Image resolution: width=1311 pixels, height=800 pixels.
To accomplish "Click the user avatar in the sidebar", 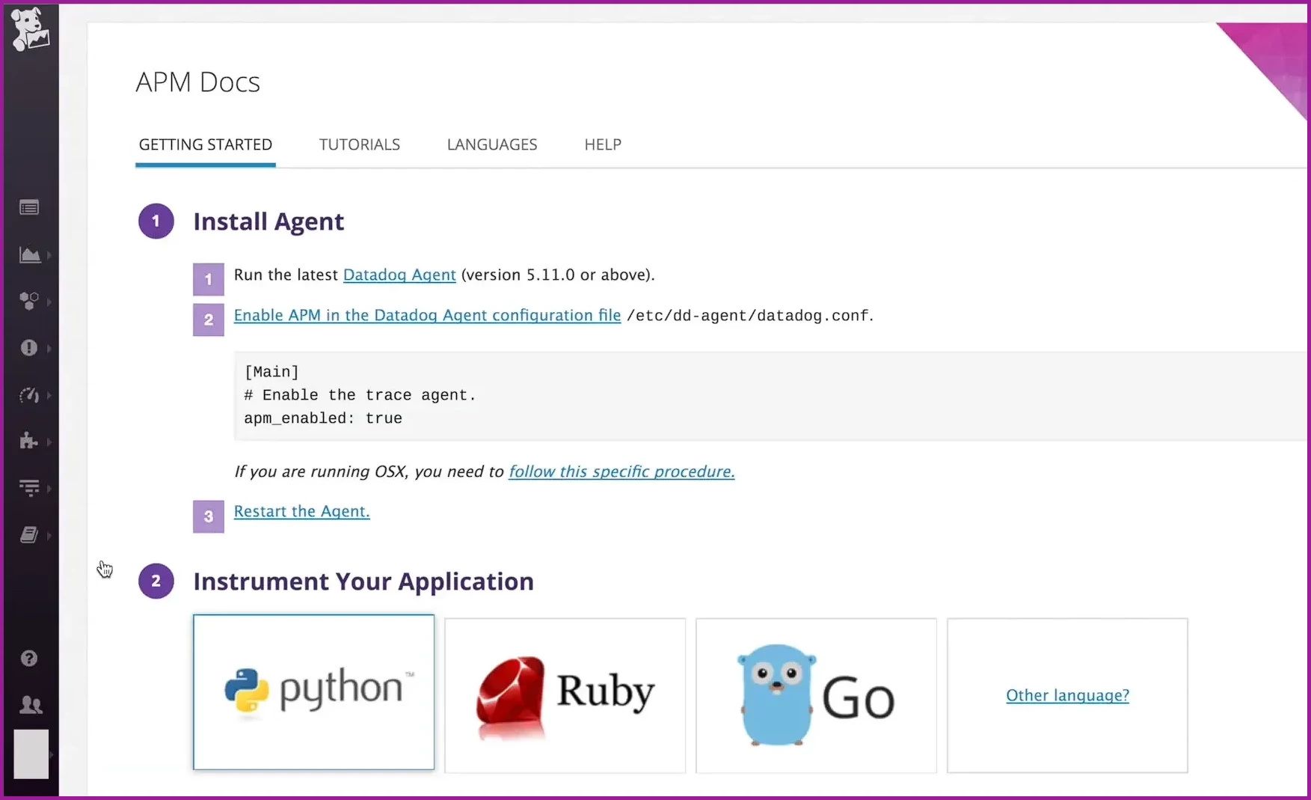I will point(31,754).
